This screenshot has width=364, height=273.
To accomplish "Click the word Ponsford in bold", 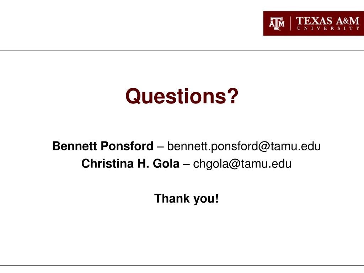I will pyautogui.click(x=127, y=146).
